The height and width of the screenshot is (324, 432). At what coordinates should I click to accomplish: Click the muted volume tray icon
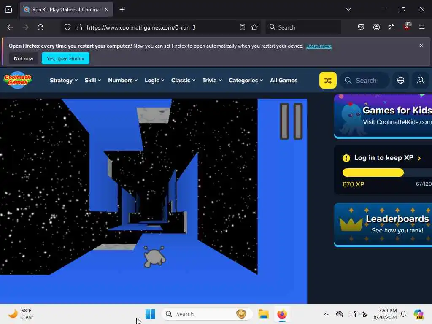click(364, 314)
